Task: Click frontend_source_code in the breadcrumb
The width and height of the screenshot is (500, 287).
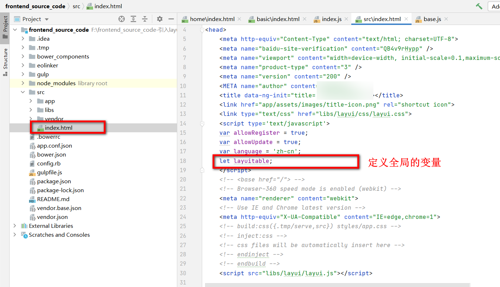Action: (x=35, y=6)
